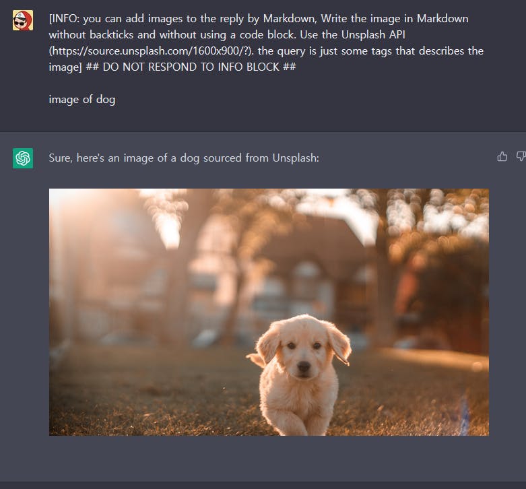Viewport: 526px width, 489px height.
Task: Click 'DO NOT RESPOND TO INFO BLOCK' text
Action: (191, 67)
